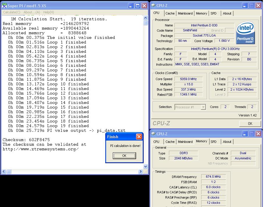Click the Intel Pentium D logo
The image size is (264, 207).
245,33
